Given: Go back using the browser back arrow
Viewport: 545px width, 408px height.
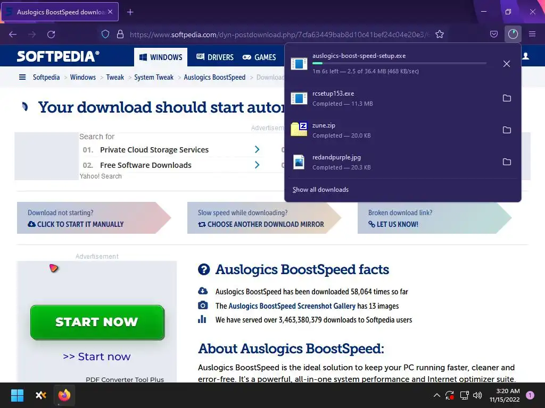Looking at the screenshot, I should 13,35.
